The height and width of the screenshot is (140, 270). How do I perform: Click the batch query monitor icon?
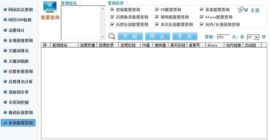[x=50, y=7]
